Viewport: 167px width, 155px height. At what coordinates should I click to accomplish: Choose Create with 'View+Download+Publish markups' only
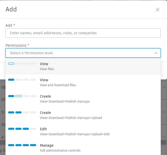[83, 99]
